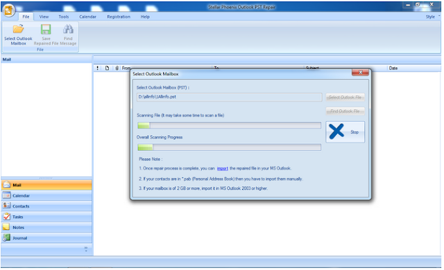Open the Select Outlook Mailbox folder icon
This screenshot has height=270, width=444.
tap(19, 29)
